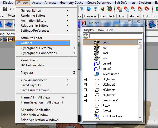
Task: Expand the pCylinder5 node
Action: coord(85,95)
